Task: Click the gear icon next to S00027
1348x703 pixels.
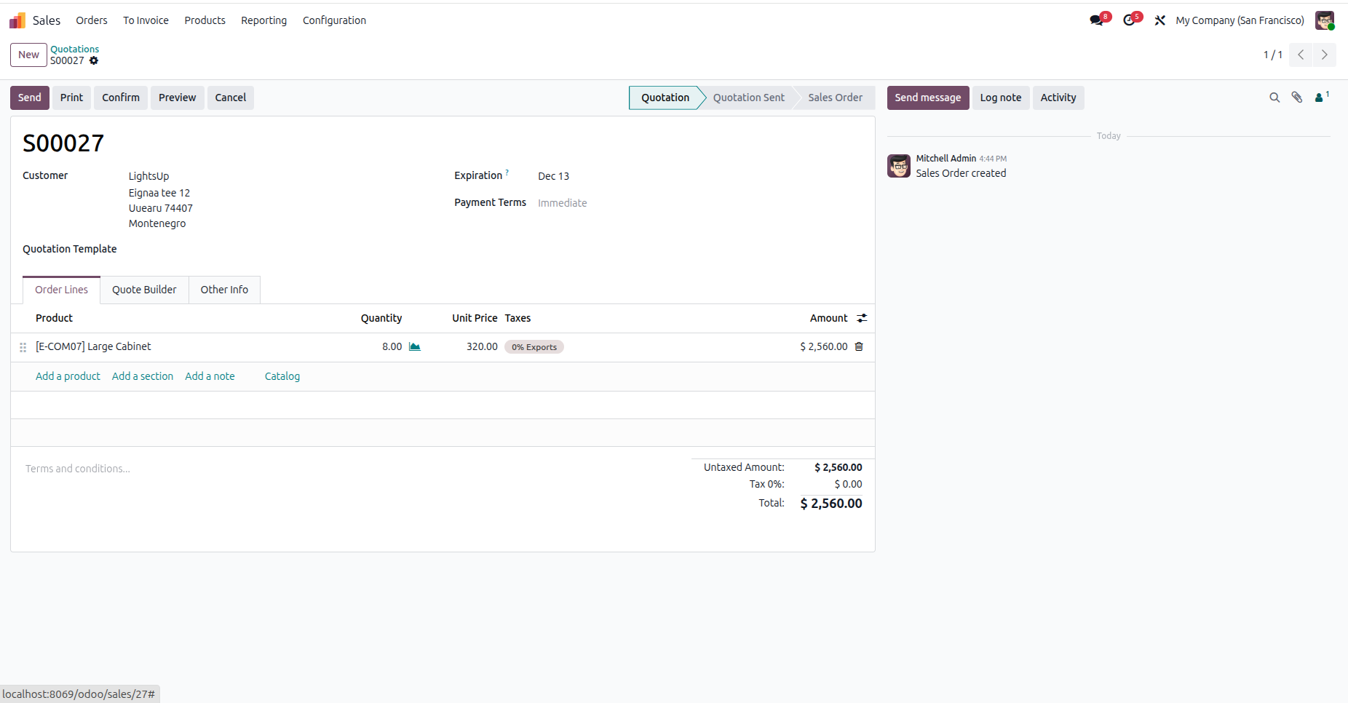Action: [x=94, y=60]
